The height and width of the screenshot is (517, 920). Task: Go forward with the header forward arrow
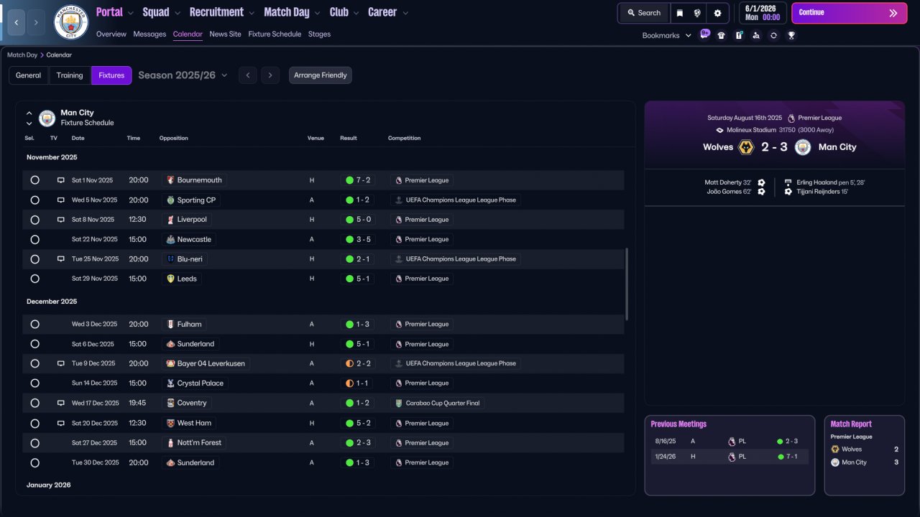pos(36,23)
